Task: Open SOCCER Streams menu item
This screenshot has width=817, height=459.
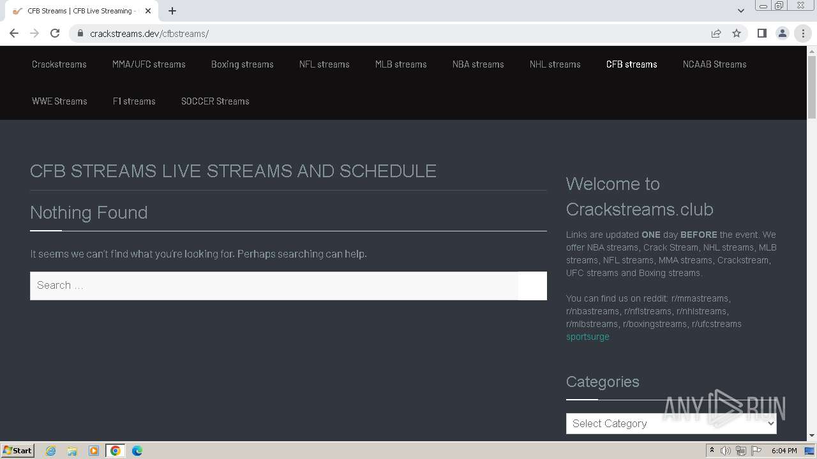Action: click(215, 101)
